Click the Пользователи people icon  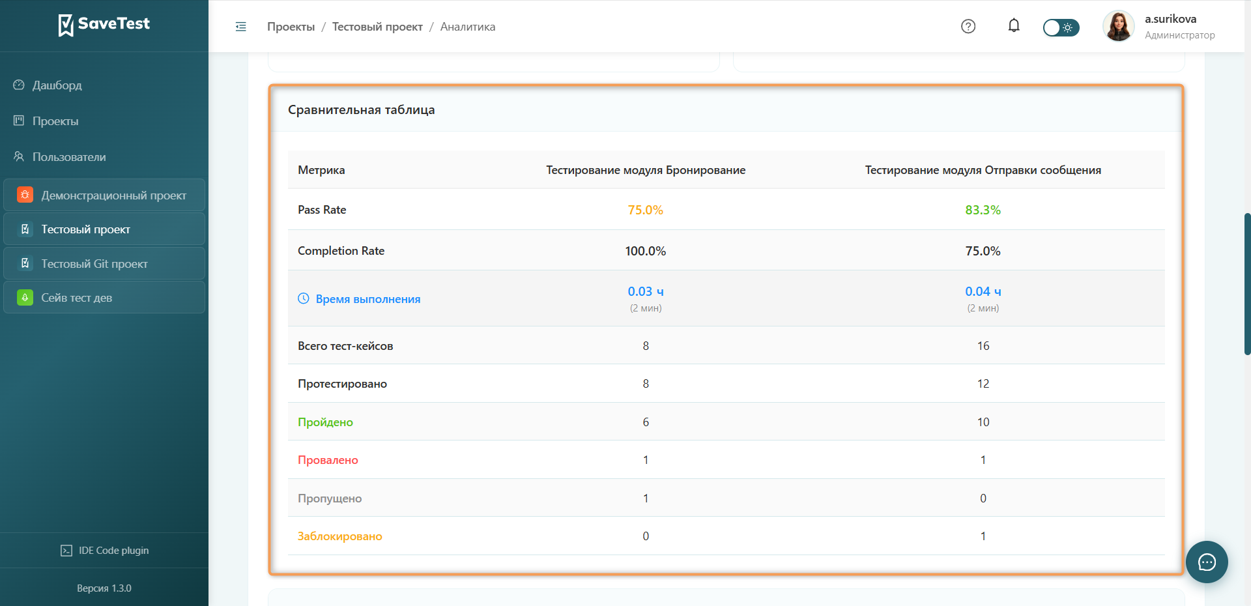coord(19,156)
